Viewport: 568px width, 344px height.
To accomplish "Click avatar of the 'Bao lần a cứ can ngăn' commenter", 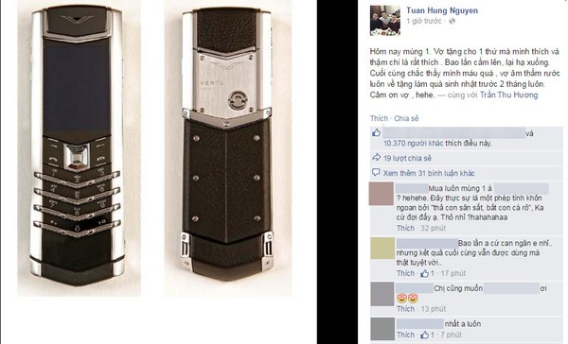I will click(x=382, y=249).
